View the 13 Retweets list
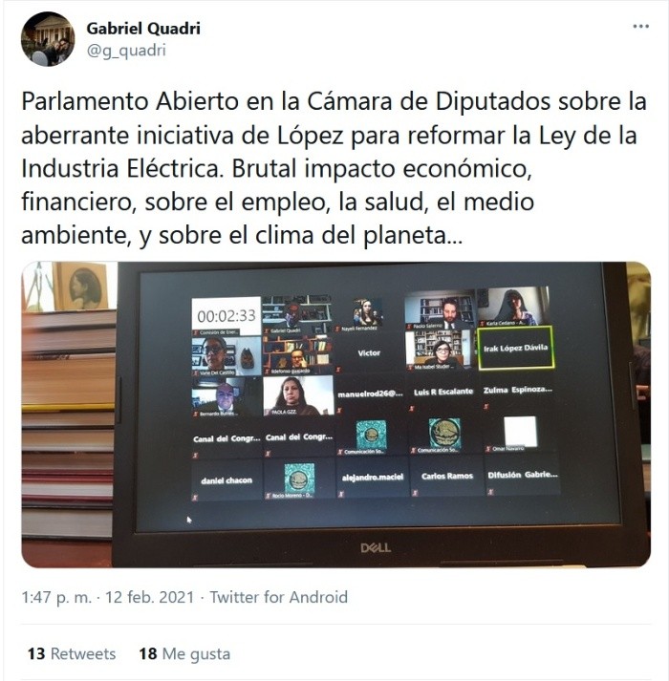669x681 pixels. click(72, 653)
